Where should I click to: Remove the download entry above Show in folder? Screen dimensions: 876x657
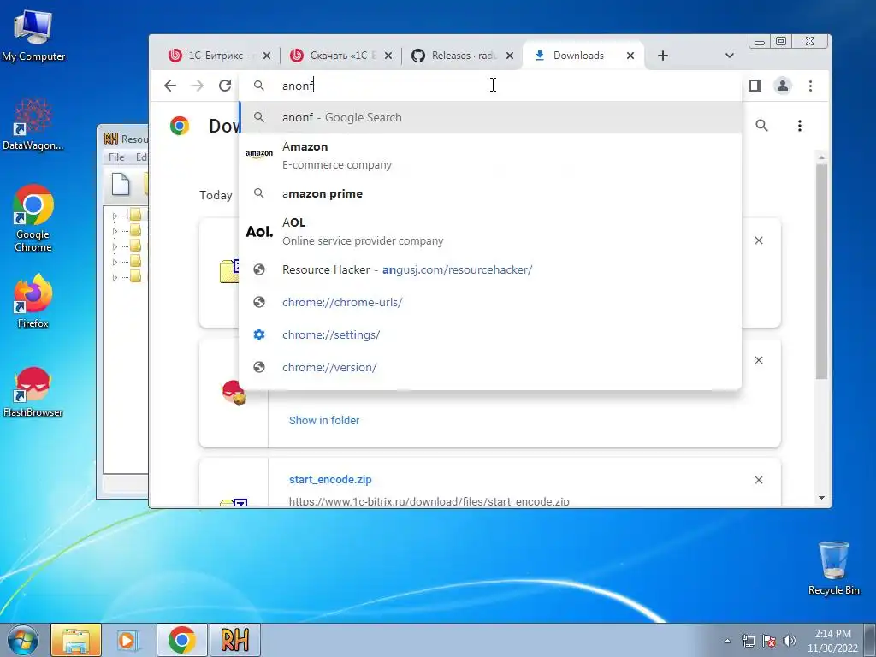click(x=758, y=360)
